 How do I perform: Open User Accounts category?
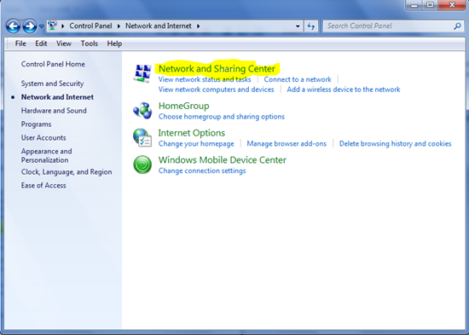tap(43, 137)
